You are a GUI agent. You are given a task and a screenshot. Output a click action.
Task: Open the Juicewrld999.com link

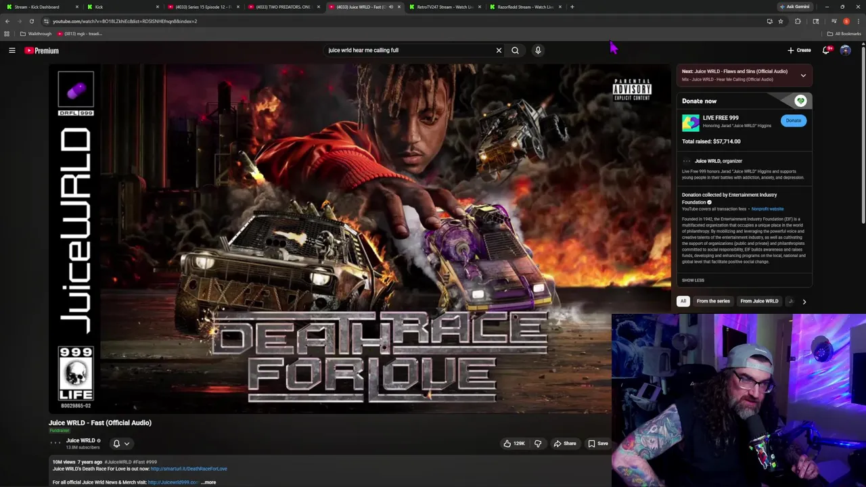[x=173, y=482]
